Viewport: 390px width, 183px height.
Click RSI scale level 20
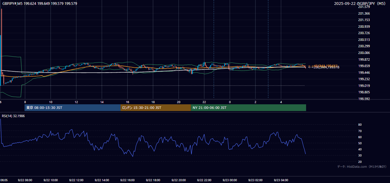click(360, 162)
